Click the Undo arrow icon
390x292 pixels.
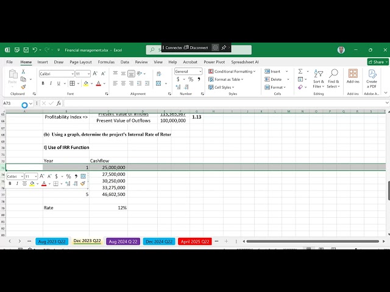click(35, 50)
